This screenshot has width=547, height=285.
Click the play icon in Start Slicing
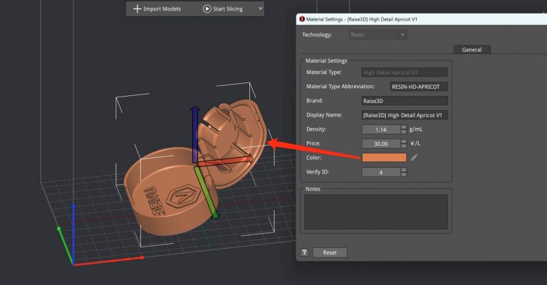(207, 9)
